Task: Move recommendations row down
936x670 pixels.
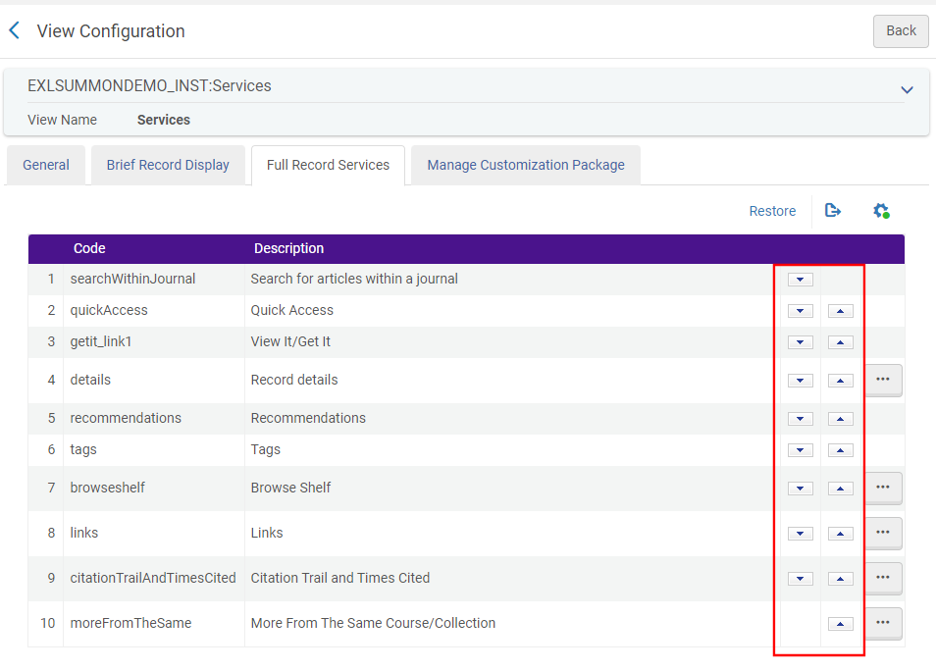Action: tap(800, 419)
